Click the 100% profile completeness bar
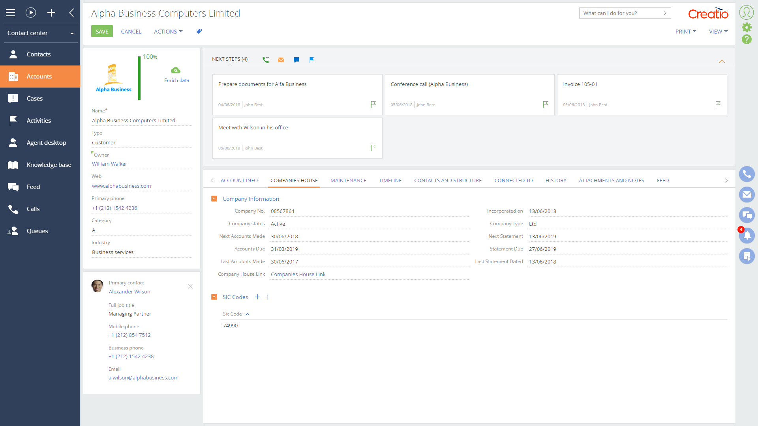758x426 pixels. 139,78
